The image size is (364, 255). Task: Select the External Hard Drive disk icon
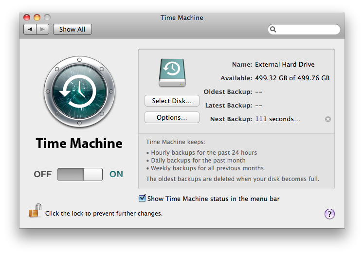(x=172, y=73)
